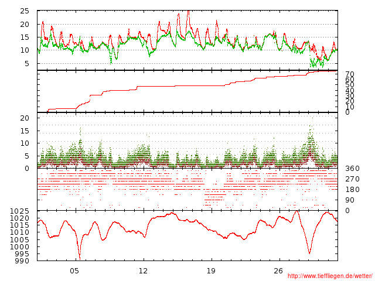The image size is (375, 281).
Task: Select the 19 date label
Action: tap(211, 270)
